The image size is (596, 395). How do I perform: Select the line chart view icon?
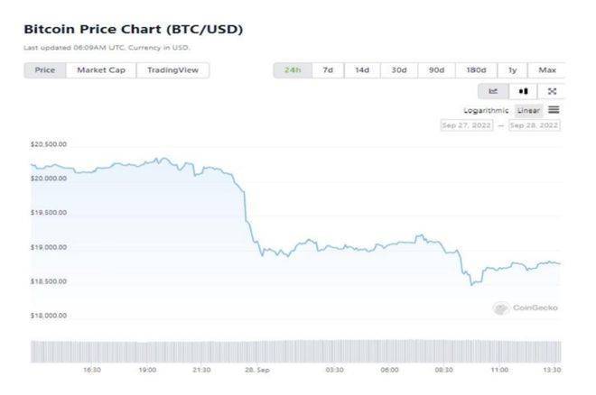tap(493, 91)
